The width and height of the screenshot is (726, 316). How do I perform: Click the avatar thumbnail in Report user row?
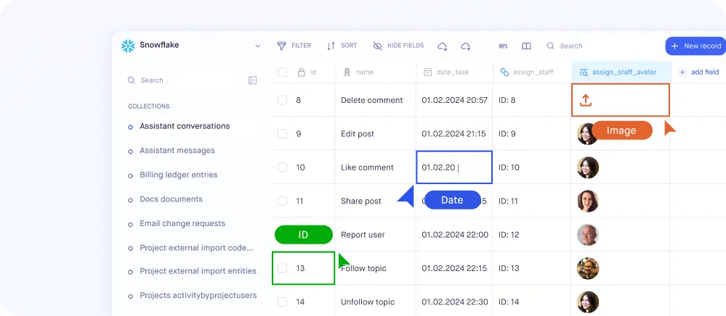click(588, 235)
